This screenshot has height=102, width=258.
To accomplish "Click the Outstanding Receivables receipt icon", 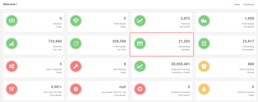I will click(x=204, y=44).
